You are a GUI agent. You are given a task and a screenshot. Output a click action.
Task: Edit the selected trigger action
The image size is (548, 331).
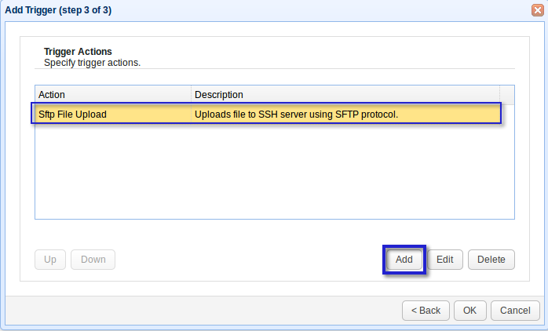[x=445, y=260]
